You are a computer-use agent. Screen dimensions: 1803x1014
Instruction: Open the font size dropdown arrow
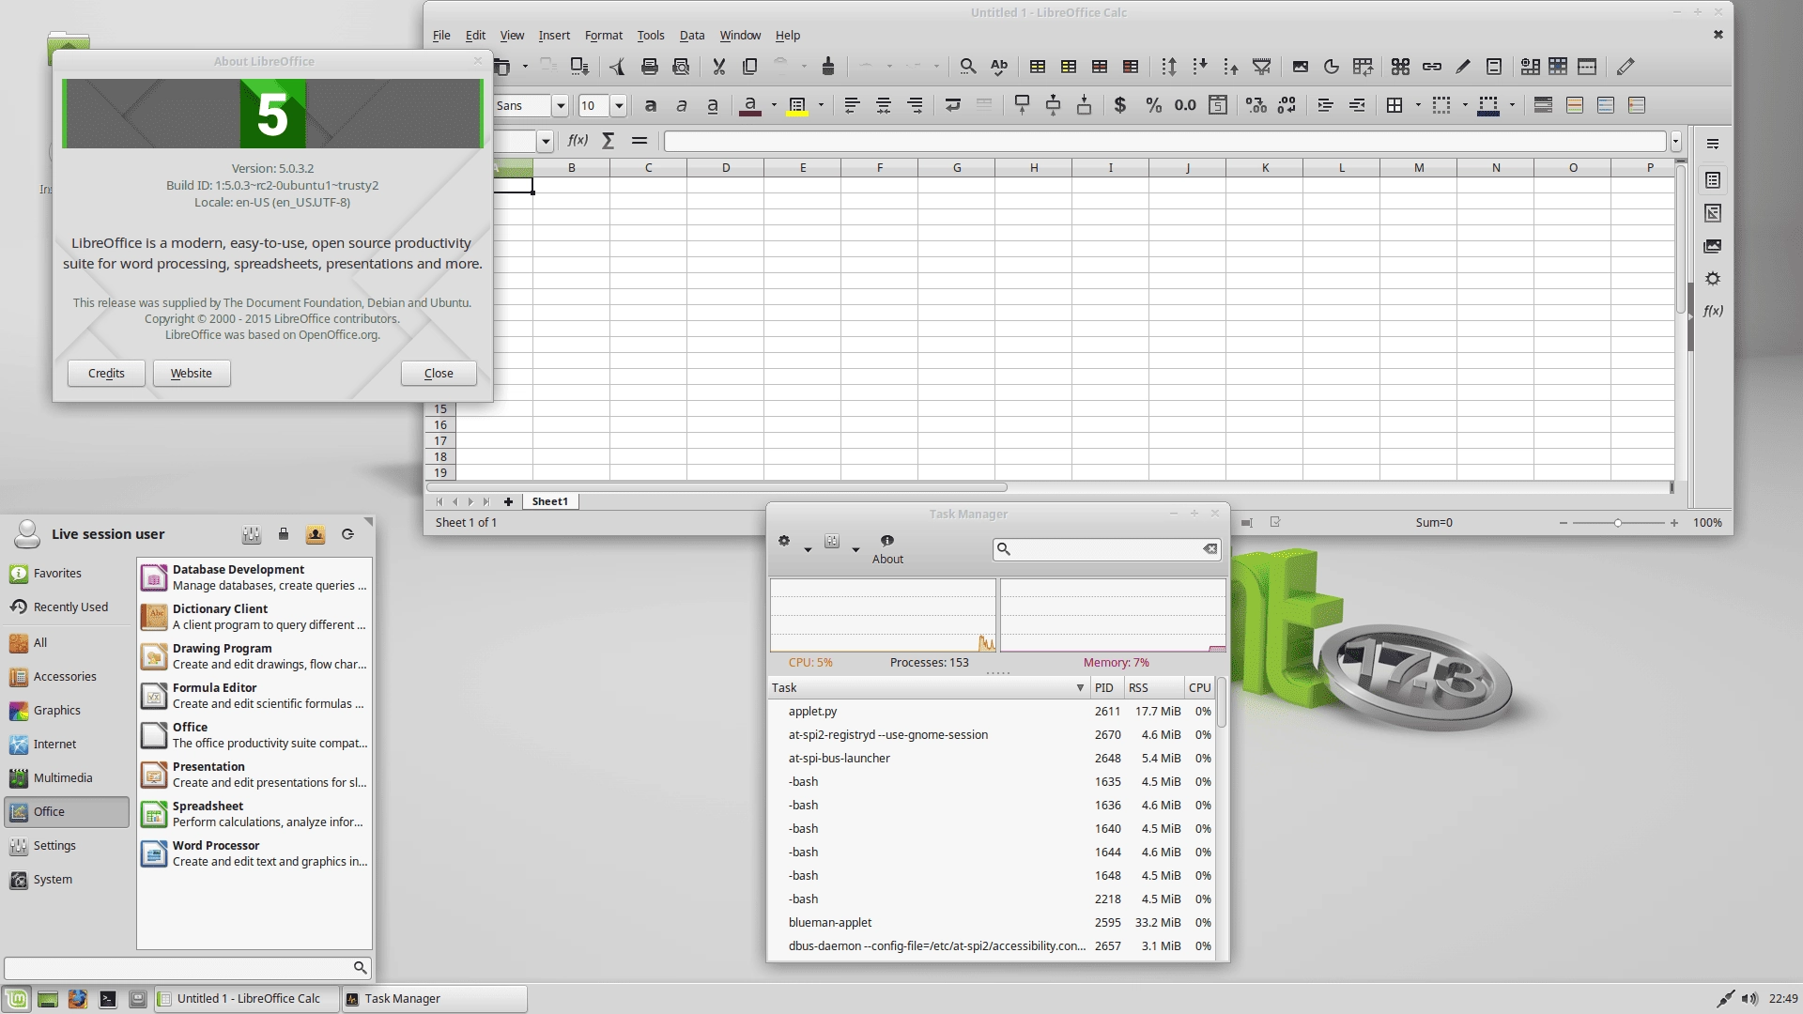pos(619,105)
